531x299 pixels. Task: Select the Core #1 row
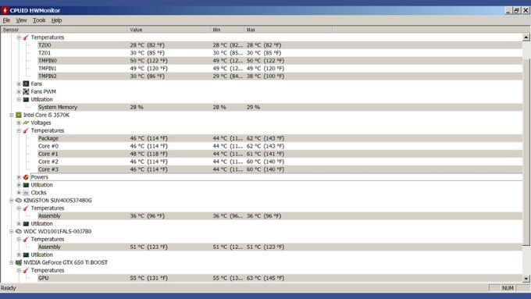click(x=280, y=154)
